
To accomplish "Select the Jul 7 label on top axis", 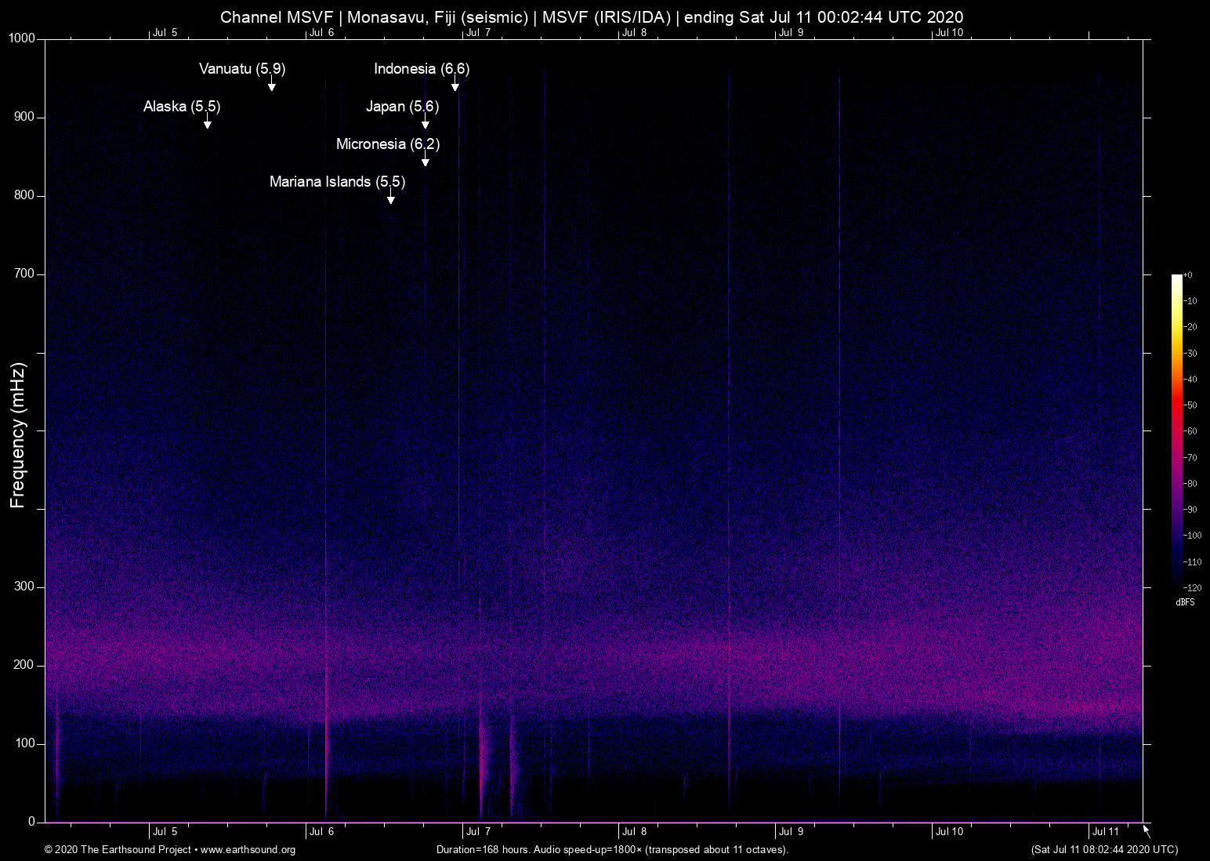I will (479, 33).
